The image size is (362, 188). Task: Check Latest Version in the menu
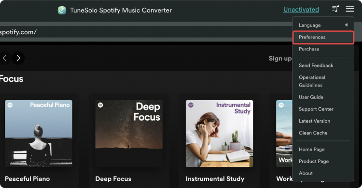click(x=323, y=121)
